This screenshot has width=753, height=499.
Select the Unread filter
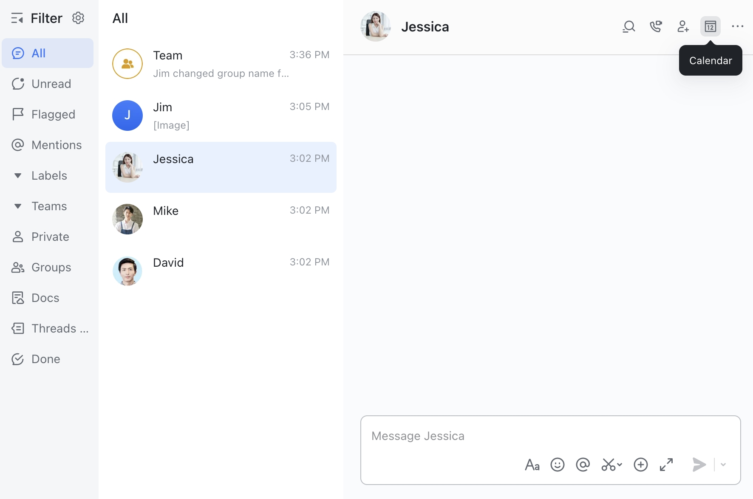click(x=48, y=84)
